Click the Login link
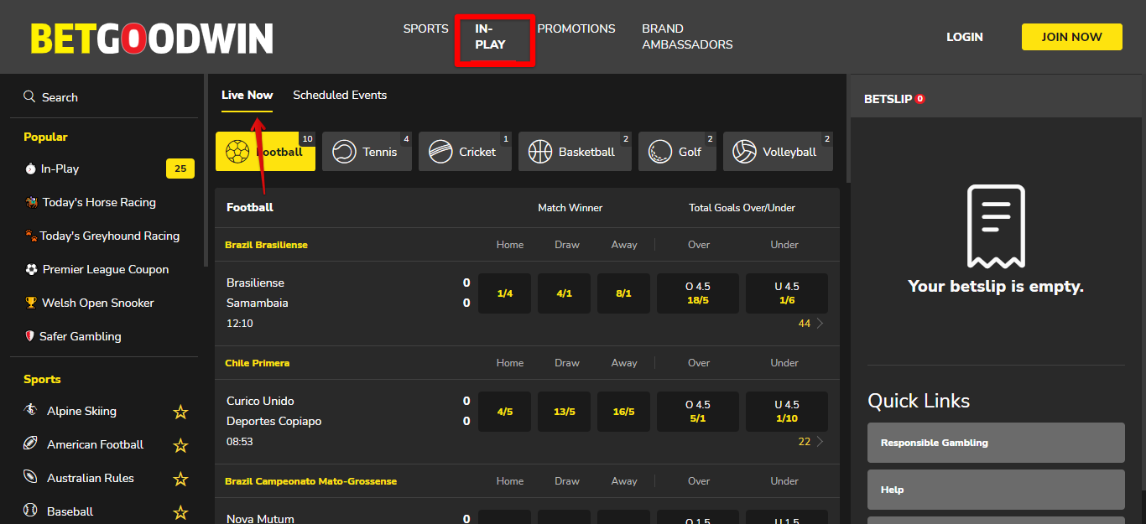 coord(965,37)
